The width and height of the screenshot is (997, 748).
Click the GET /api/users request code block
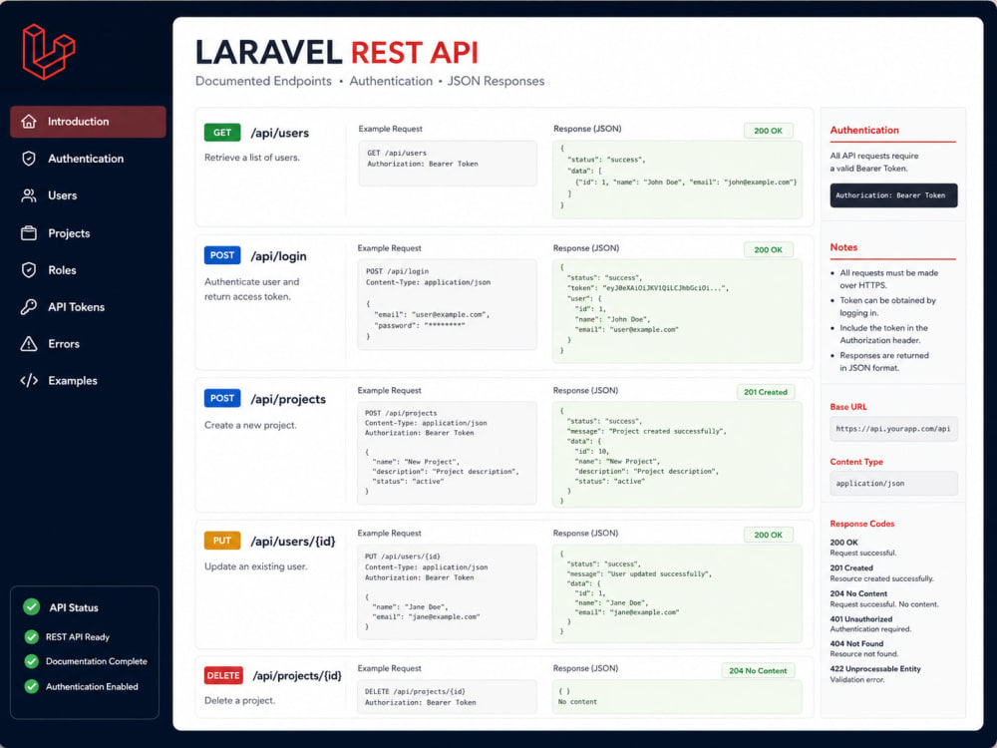click(448, 164)
